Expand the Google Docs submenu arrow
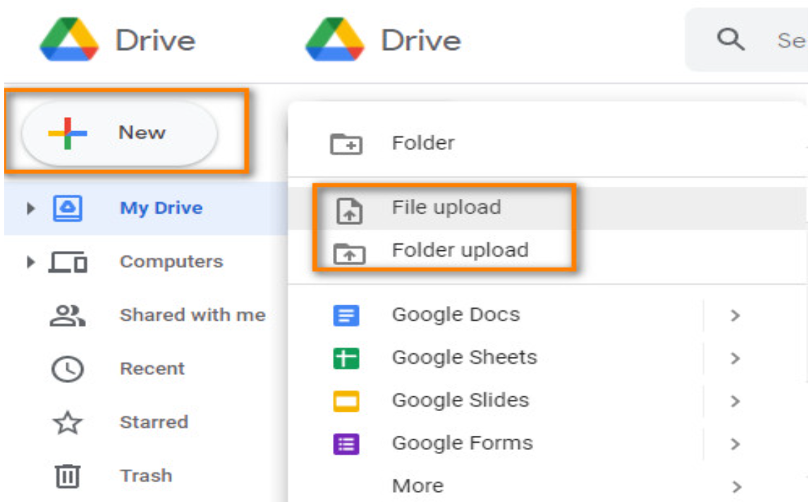Screen dimensions: 811x502 coord(735,315)
